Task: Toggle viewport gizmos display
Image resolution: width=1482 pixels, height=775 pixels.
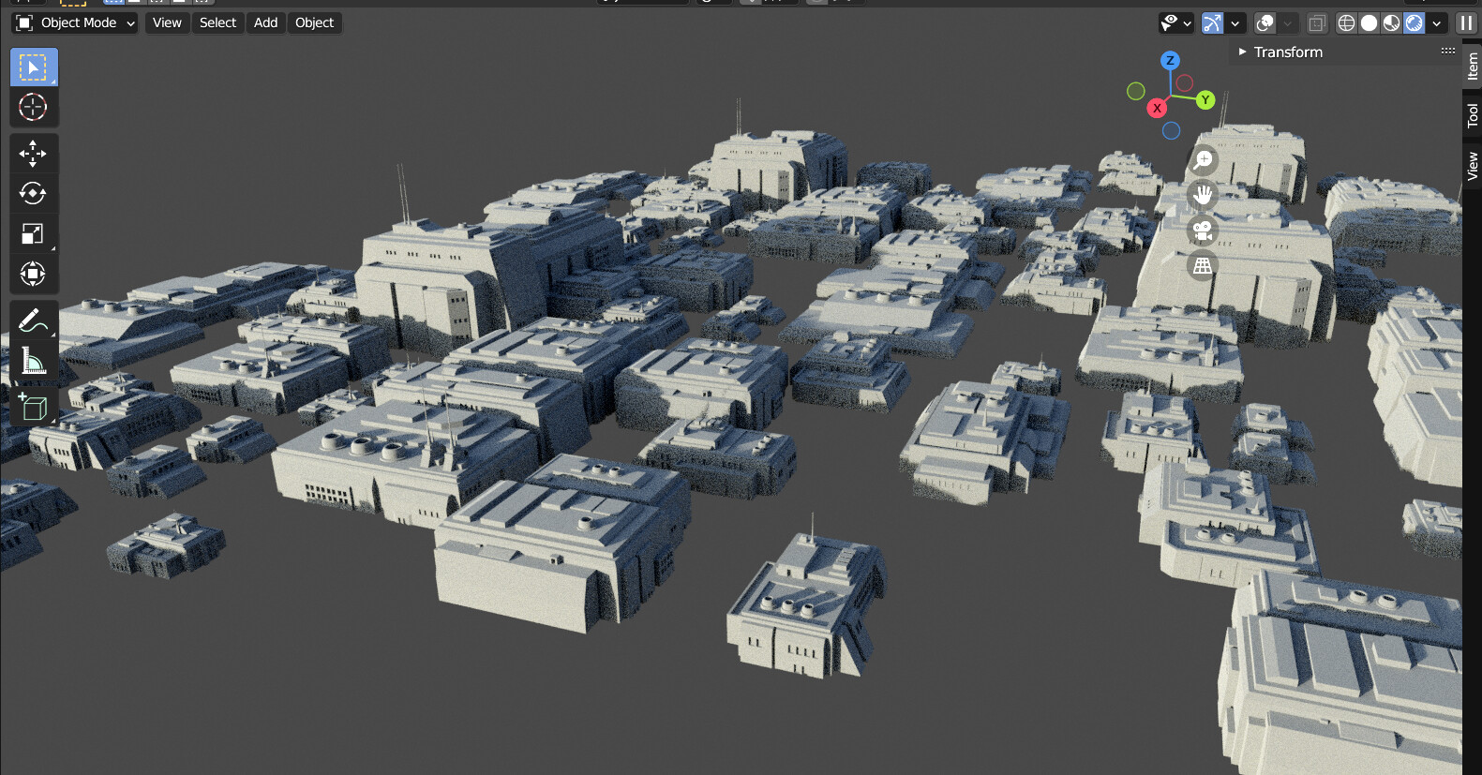Action: click(x=1213, y=22)
